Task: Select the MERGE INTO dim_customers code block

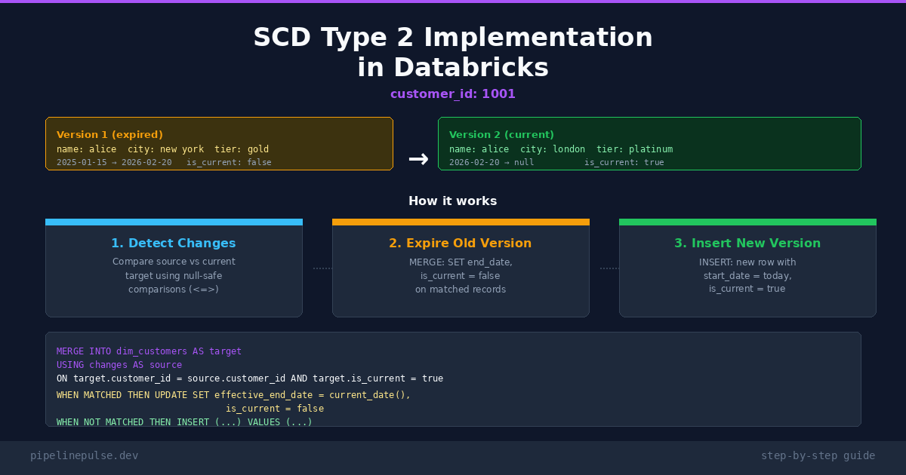Action: 453,378
